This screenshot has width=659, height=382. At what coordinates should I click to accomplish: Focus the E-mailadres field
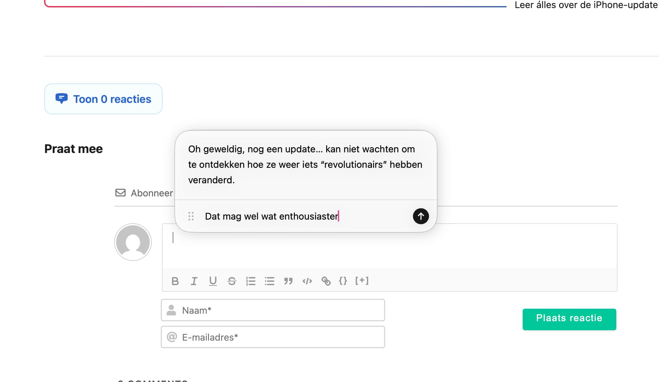coord(273,337)
